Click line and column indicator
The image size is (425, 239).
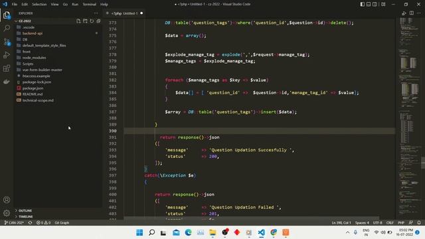(341, 223)
